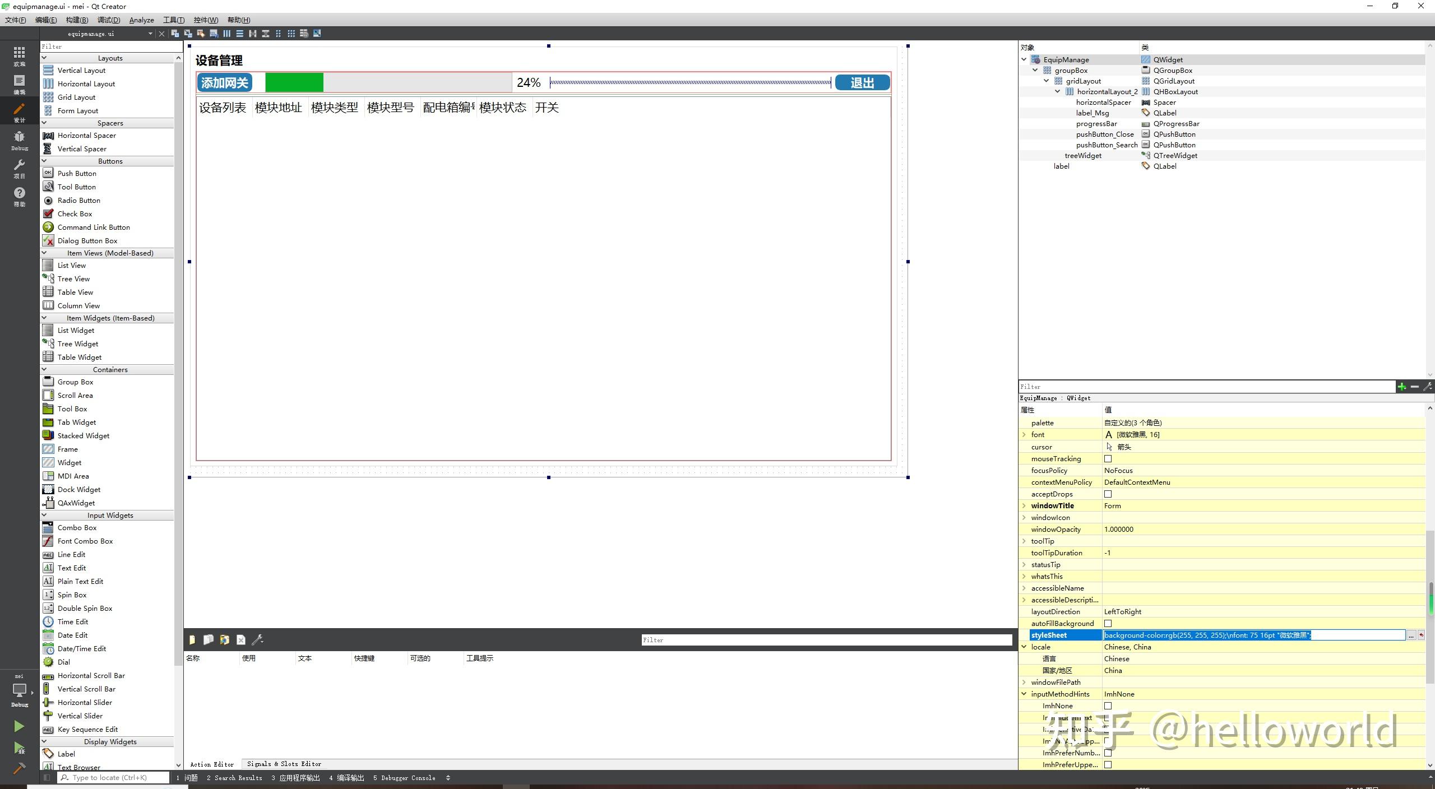Switch to Edit Signals/Slots mode
The image size is (1435, 789).
pos(188,34)
